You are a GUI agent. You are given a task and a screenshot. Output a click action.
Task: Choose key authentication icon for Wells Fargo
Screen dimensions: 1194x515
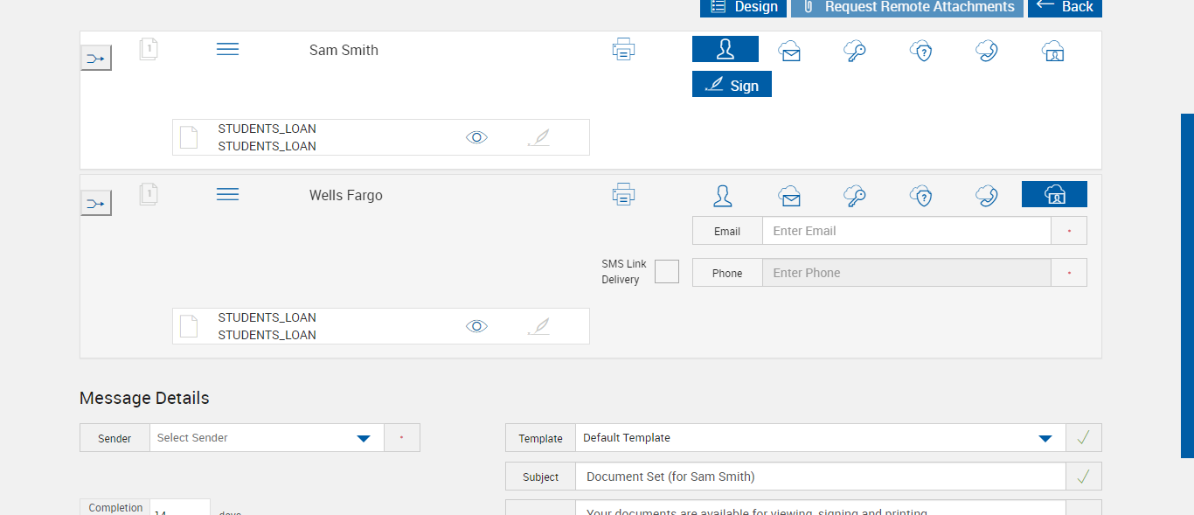point(855,195)
